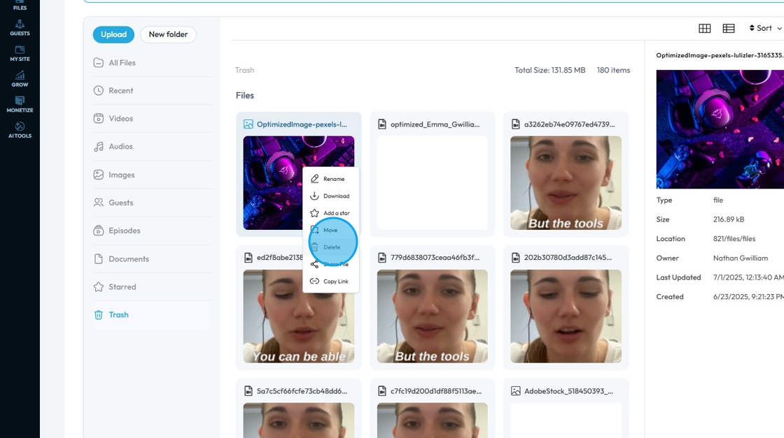This screenshot has width=784, height=438.
Task: Click the OptimizedImage-pexels file name
Action: (x=302, y=124)
